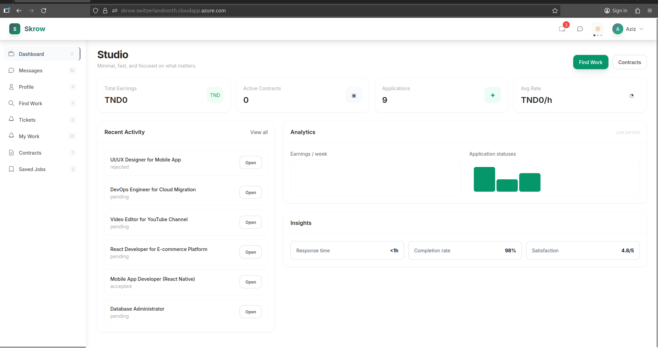The image size is (658, 348).
Task: Click the Find Work green button
Action: [x=591, y=62]
